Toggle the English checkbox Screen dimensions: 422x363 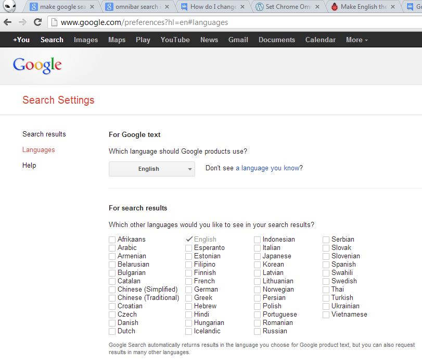tap(189, 239)
